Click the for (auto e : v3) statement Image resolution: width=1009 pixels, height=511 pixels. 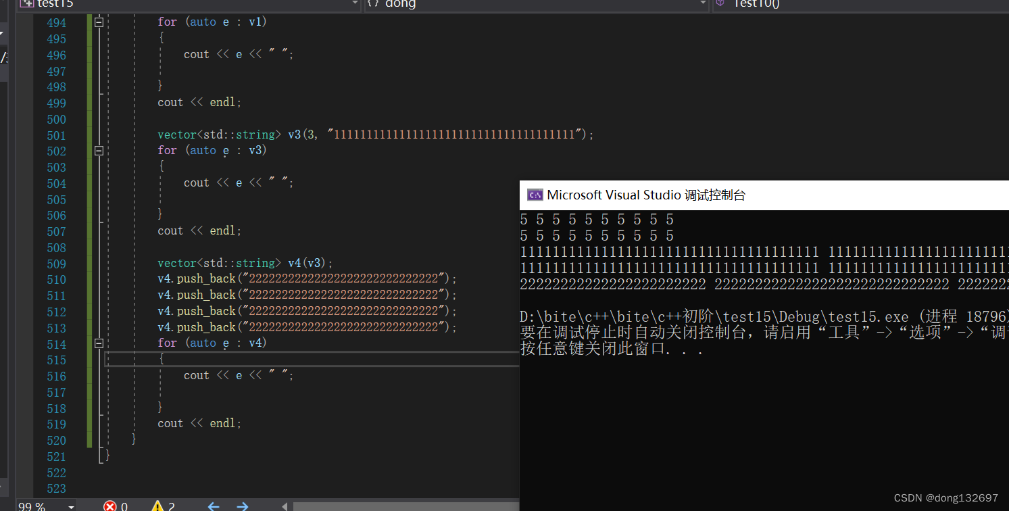coord(212,150)
